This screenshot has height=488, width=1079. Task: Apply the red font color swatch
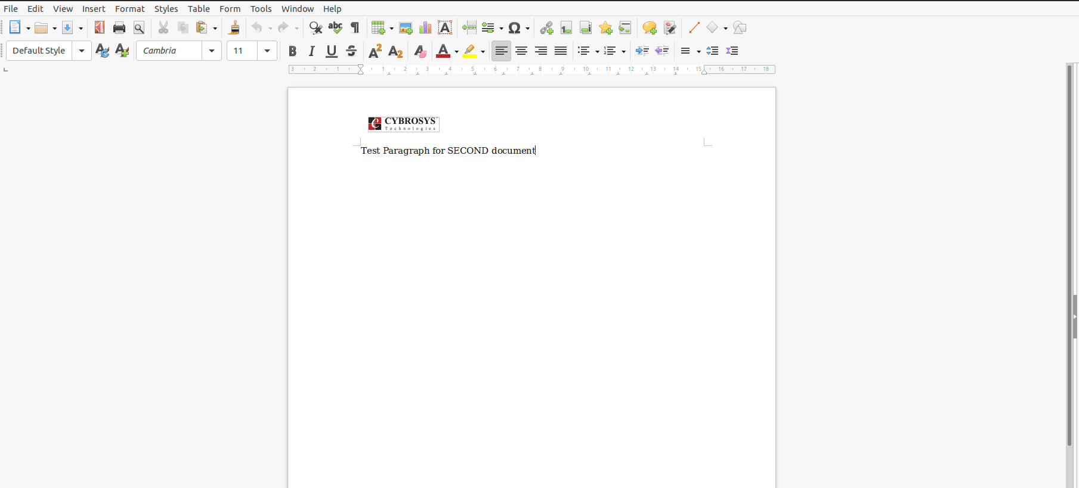tap(443, 51)
